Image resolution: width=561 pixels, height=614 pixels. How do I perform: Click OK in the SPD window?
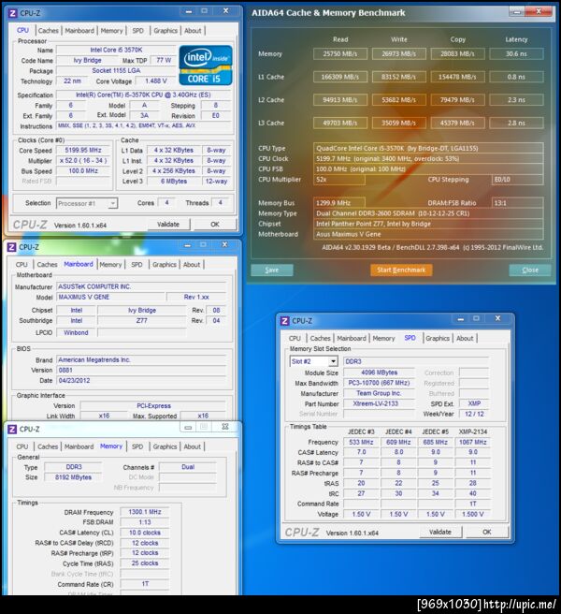487,533
